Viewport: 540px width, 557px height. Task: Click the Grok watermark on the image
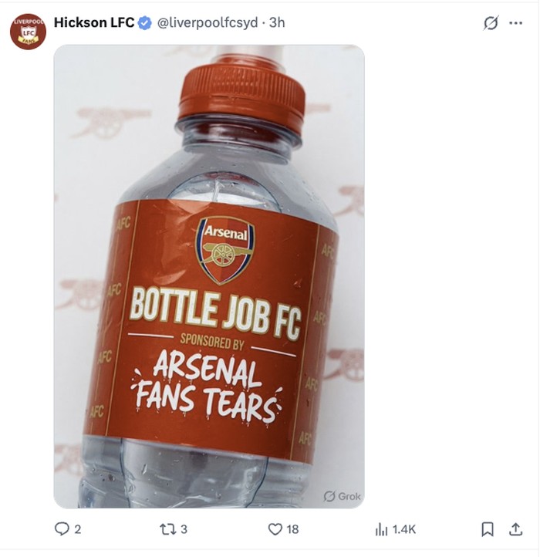tap(342, 496)
